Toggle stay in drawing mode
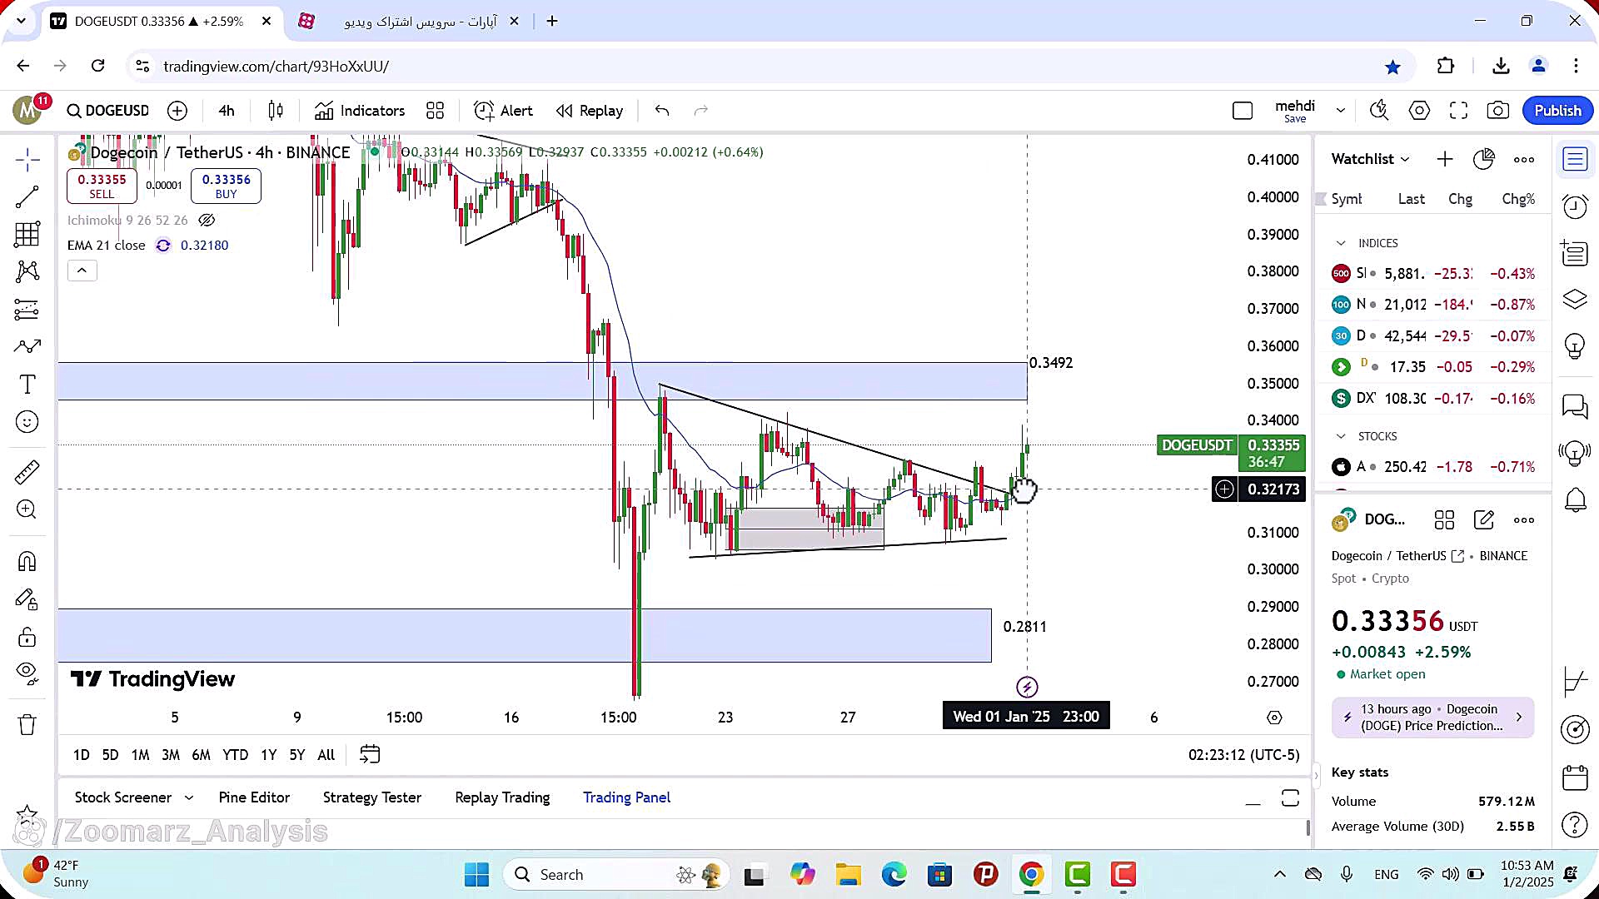1599x899 pixels. (27, 599)
